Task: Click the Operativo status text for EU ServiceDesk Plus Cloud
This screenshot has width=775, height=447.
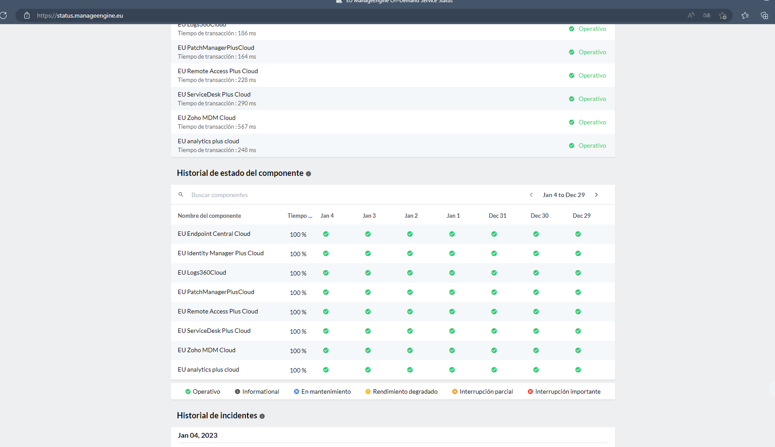Action: [592, 99]
